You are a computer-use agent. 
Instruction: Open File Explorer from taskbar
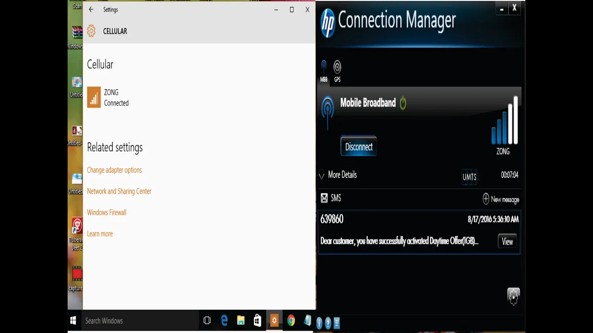coord(241,321)
